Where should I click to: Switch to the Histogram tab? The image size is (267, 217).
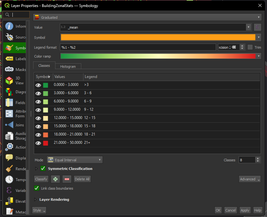tap(68, 66)
